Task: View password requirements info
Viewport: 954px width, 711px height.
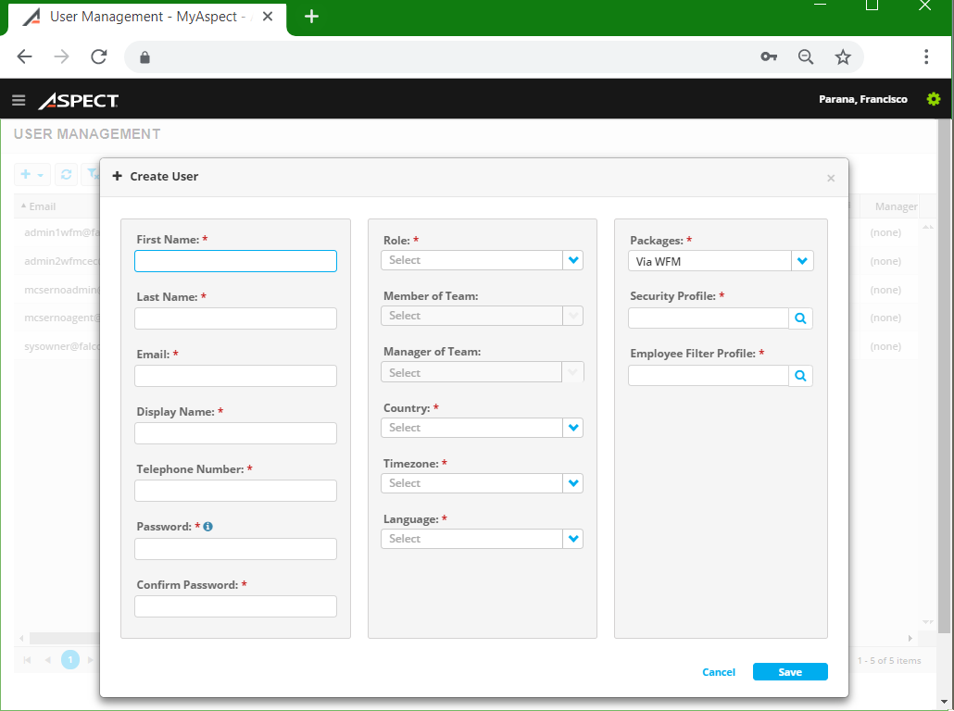Action: click(x=207, y=525)
